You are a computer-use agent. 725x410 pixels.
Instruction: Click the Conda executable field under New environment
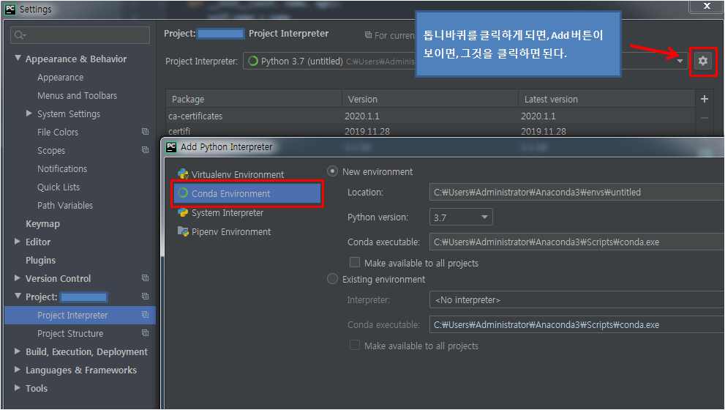tap(576, 242)
